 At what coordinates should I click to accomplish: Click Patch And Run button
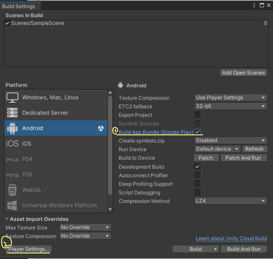244,158
